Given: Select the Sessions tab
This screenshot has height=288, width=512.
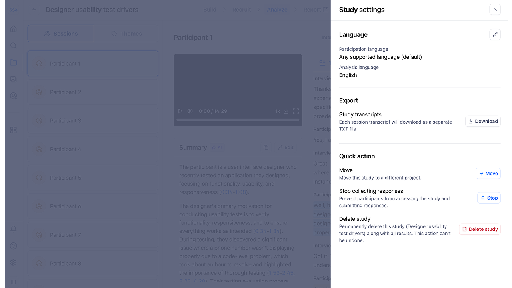Looking at the screenshot, I should (x=61, y=34).
